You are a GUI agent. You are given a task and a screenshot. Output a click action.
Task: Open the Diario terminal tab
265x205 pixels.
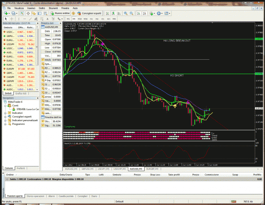click(x=94, y=196)
